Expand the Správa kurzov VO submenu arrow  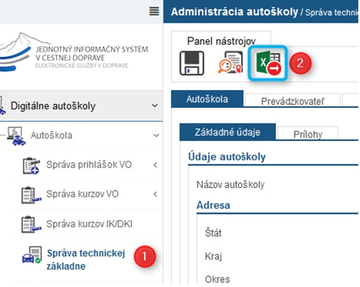[154, 194]
